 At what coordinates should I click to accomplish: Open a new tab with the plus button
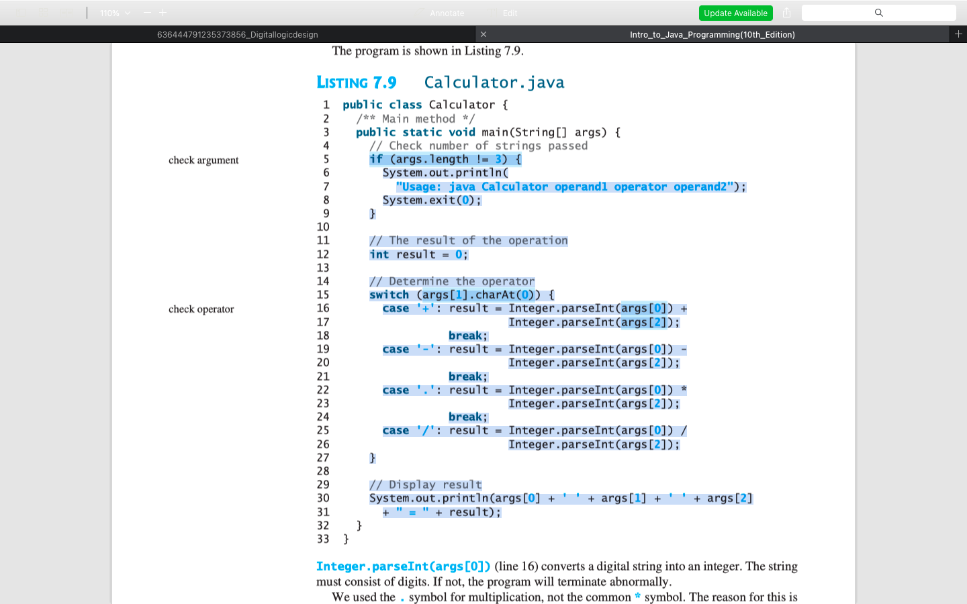point(959,34)
